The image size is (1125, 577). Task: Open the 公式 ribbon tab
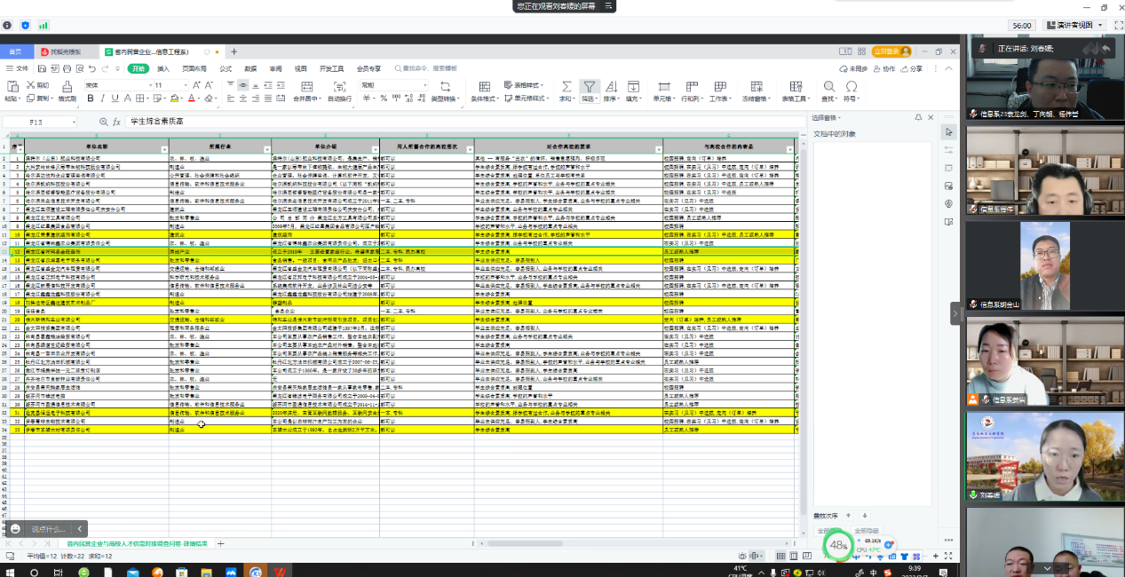[226, 68]
